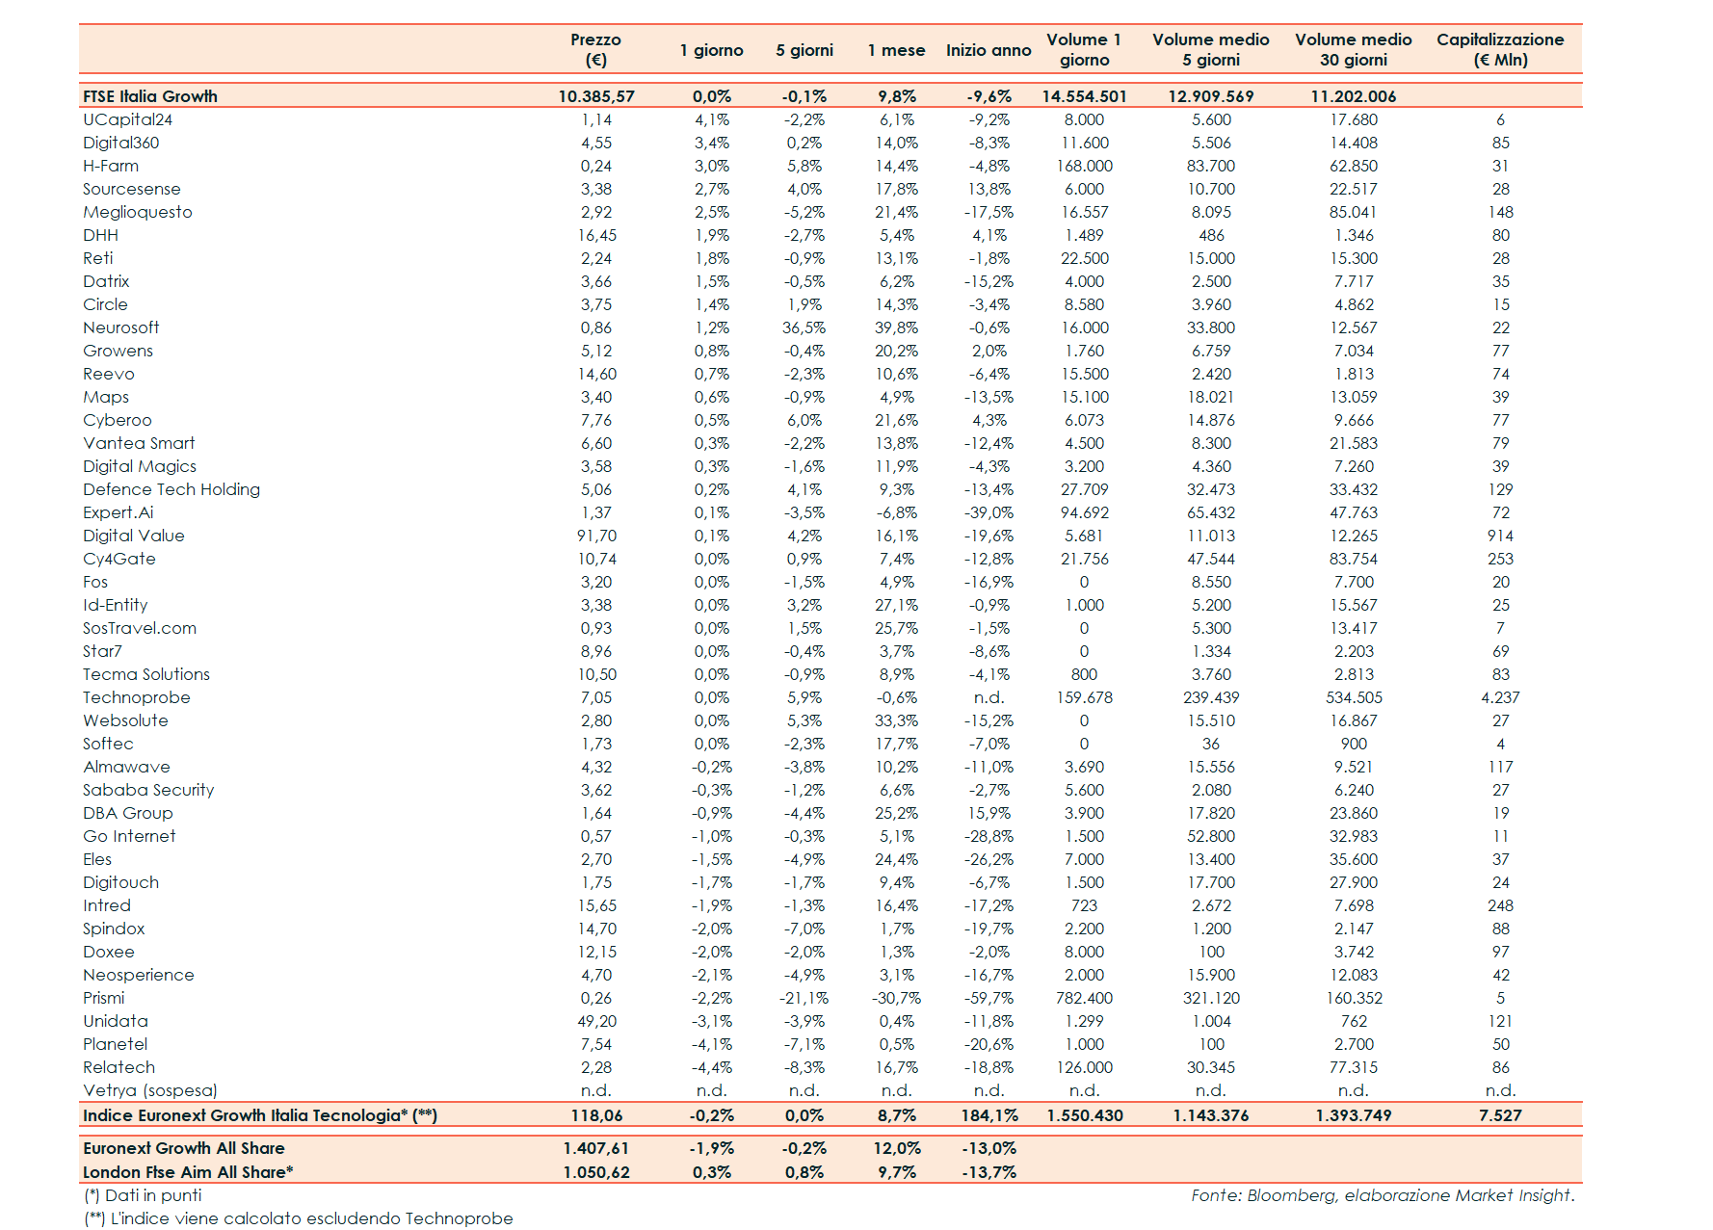Click the "DHH" company name

[x=100, y=235]
